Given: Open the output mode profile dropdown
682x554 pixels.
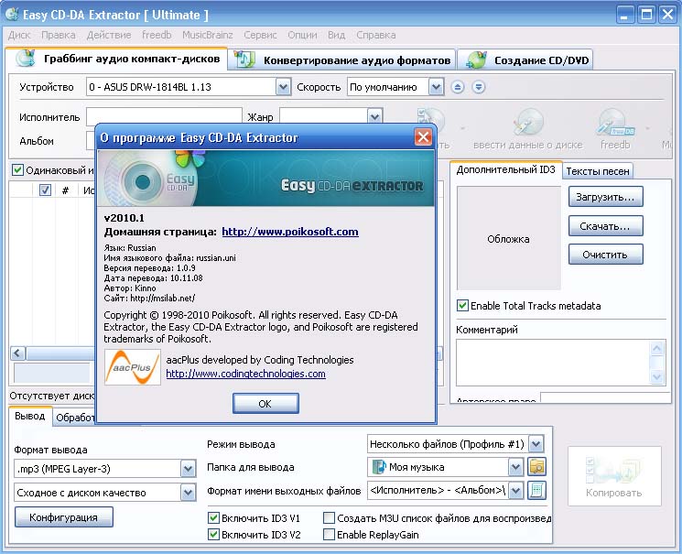Looking at the screenshot, I should click(x=536, y=444).
